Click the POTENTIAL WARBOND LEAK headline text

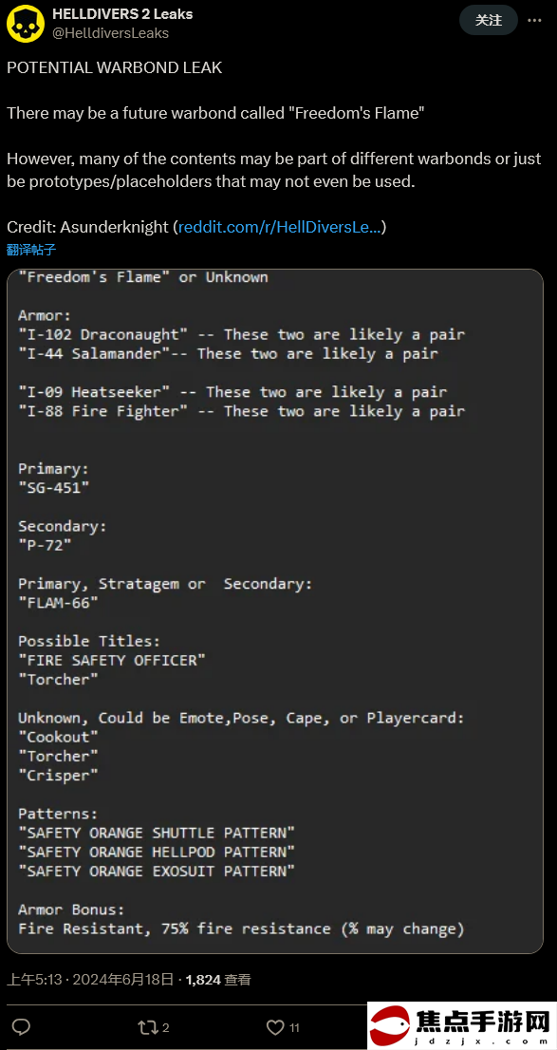(x=115, y=67)
